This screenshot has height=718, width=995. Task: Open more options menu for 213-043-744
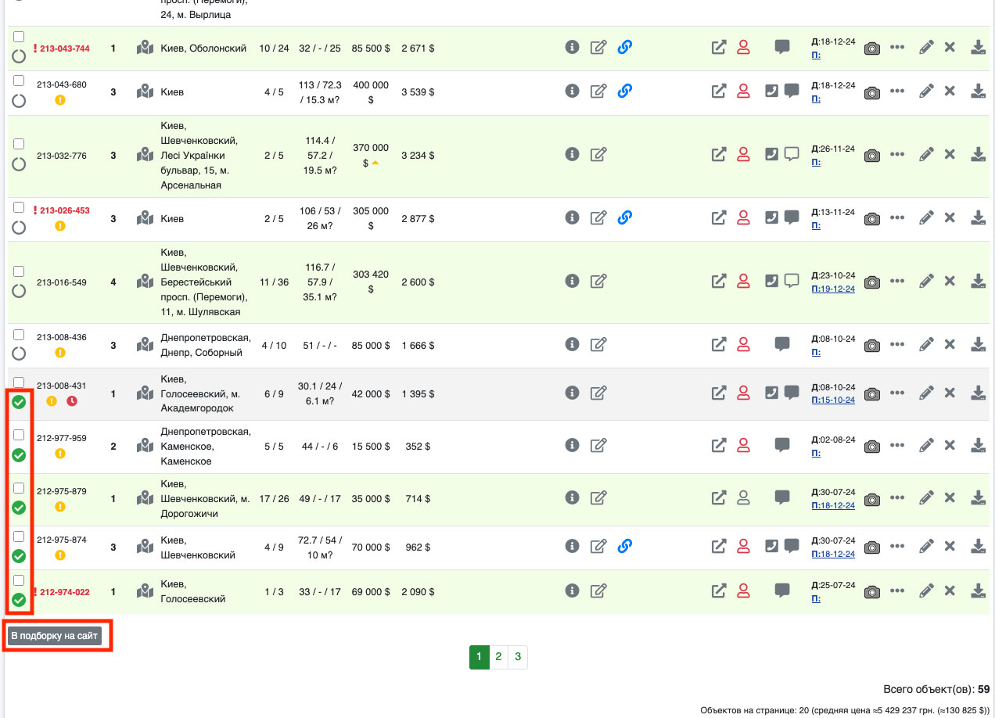pyautogui.click(x=897, y=48)
